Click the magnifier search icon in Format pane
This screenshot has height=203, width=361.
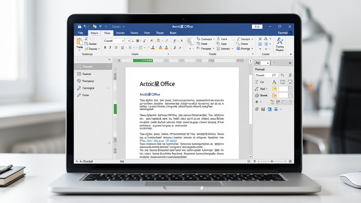[x=282, y=75]
